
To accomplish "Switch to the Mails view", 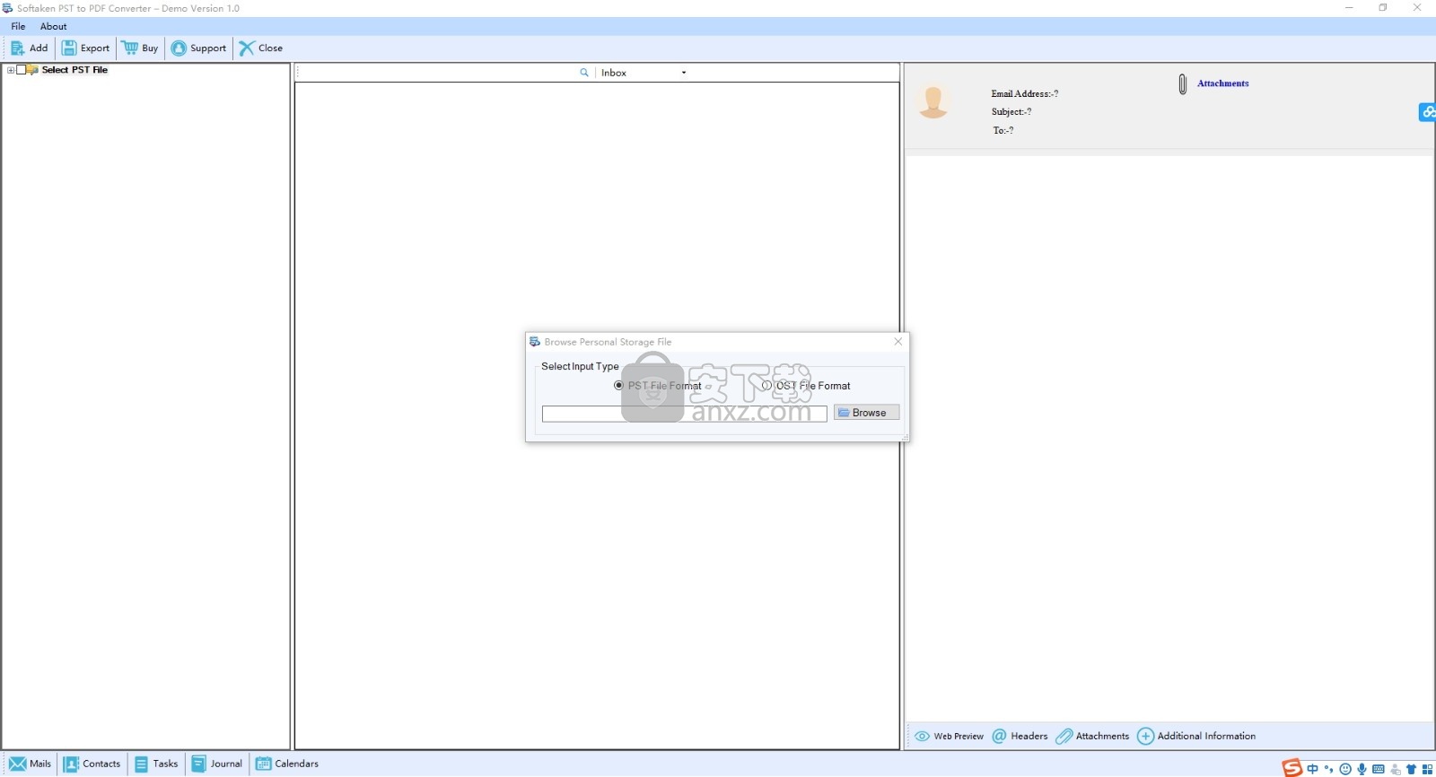I will tap(31, 764).
